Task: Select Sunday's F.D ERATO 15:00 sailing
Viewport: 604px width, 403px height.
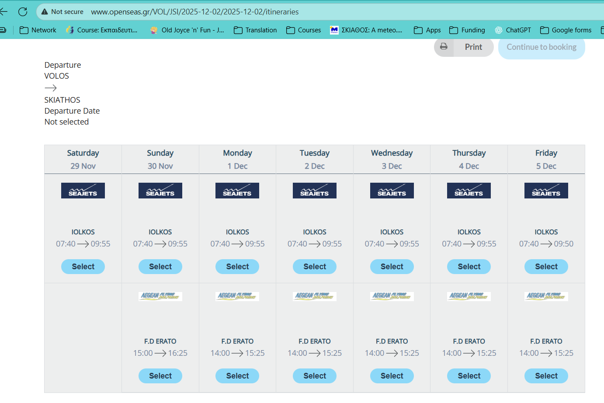Action: [160, 376]
